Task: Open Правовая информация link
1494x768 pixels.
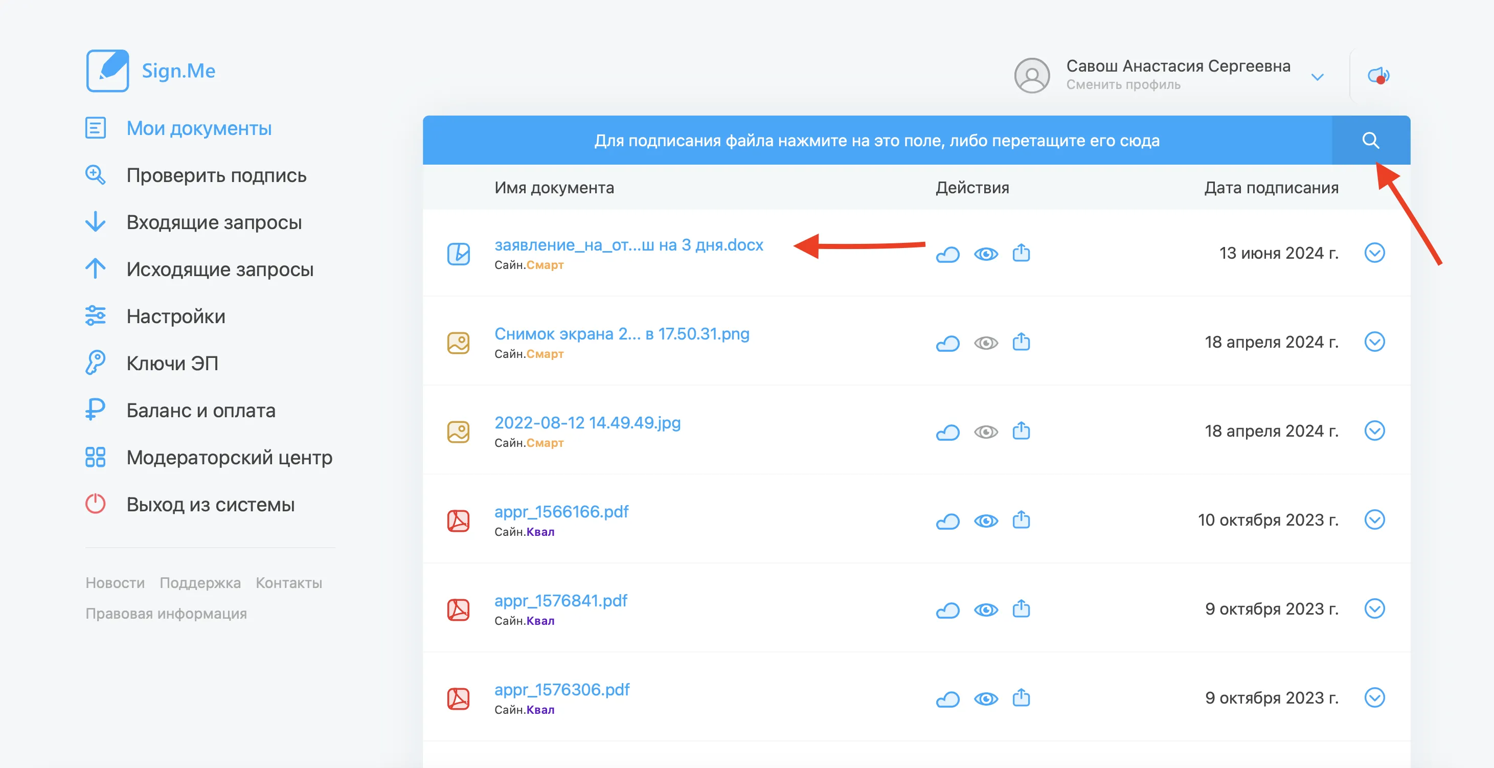Action: pyautogui.click(x=166, y=613)
